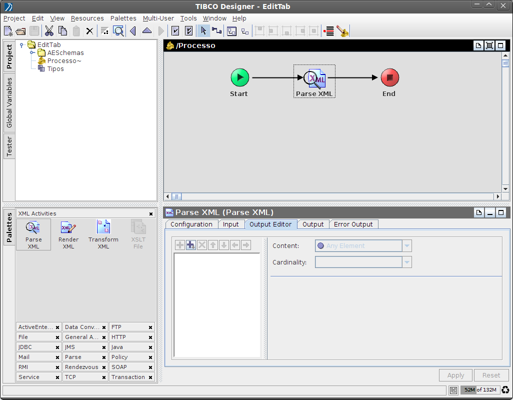Select the End activity node
The height and width of the screenshot is (400, 513).
[389, 77]
